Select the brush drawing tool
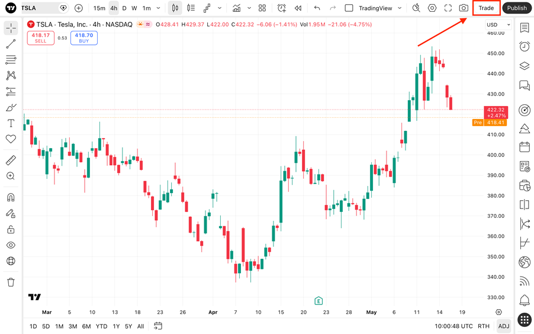The height and width of the screenshot is (334, 534). click(11, 107)
